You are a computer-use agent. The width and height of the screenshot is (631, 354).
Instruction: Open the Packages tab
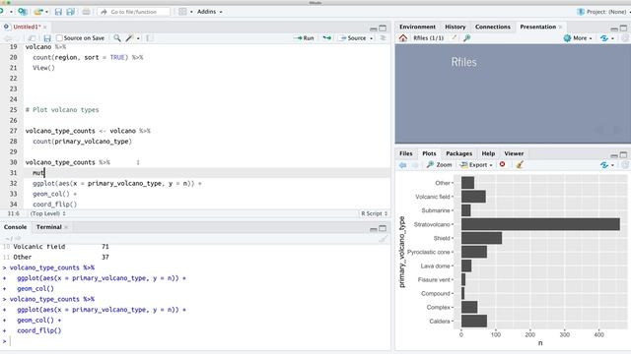(458, 153)
